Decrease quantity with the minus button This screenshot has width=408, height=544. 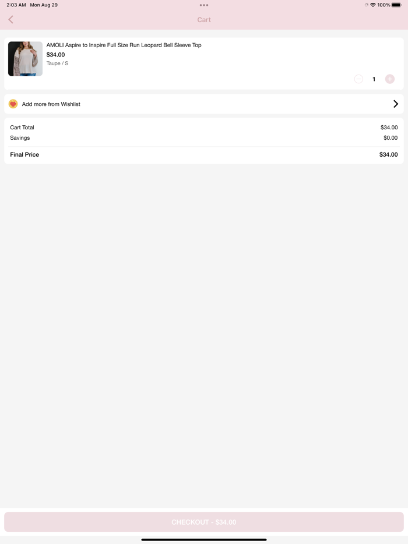click(x=358, y=79)
